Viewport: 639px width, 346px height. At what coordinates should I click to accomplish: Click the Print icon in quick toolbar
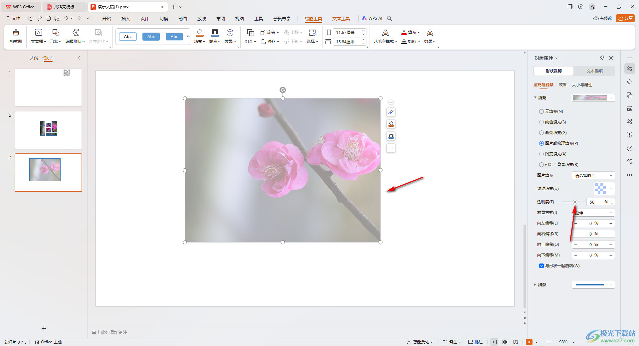tap(48, 19)
